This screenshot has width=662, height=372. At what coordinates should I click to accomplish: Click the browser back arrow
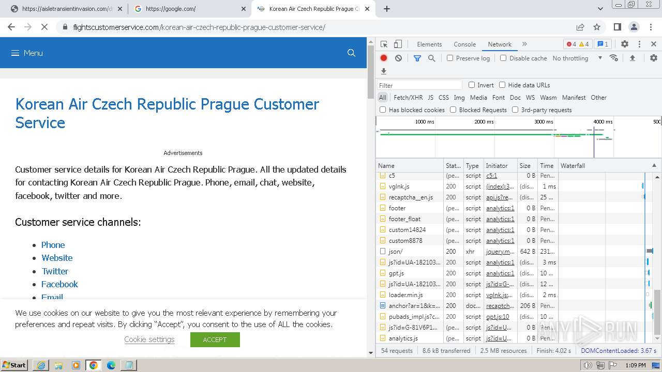11,27
